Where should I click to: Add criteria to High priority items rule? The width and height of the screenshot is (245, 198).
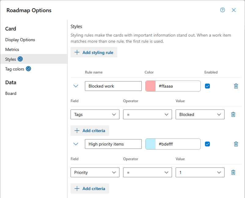(x=90, y=189)
